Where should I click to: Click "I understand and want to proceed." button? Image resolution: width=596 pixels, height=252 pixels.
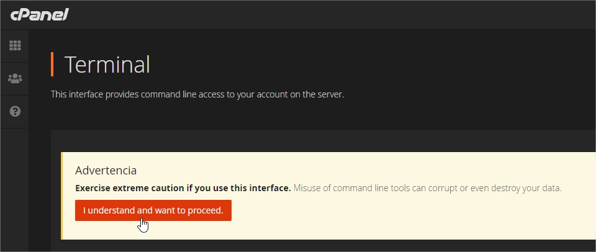pyautogui.click(x=153, y=210)
